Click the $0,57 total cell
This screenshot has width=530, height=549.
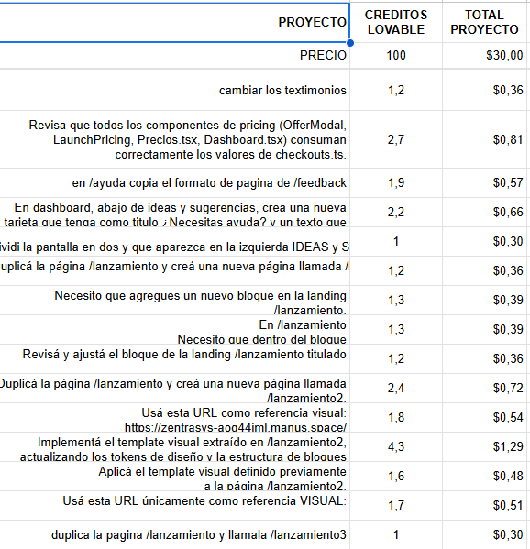pyautogui.click(x=484, y=182)
